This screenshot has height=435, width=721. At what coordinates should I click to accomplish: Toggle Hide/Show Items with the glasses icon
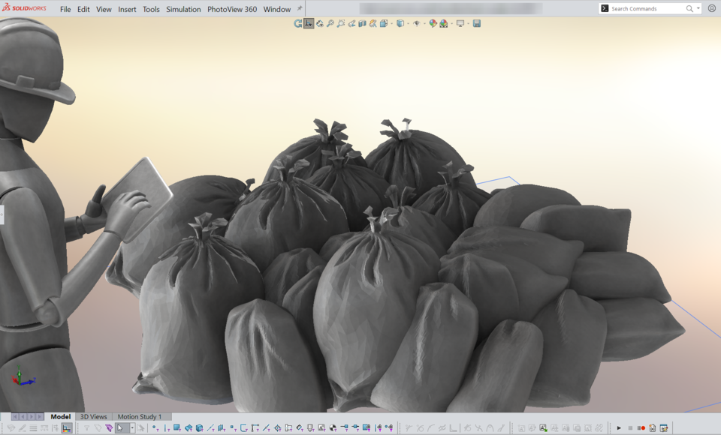417,23
